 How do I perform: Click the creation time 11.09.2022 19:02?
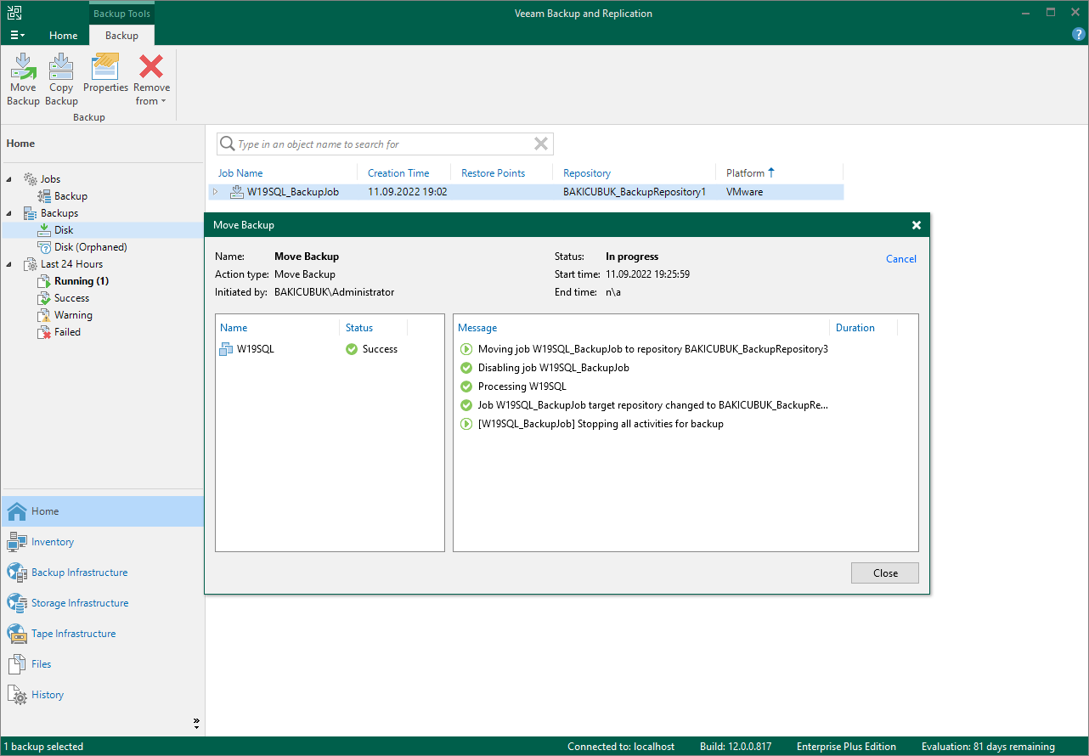407,192
